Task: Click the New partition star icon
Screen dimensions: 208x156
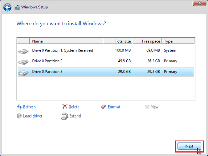Action: pyautogui.click(x=147, y=107)
